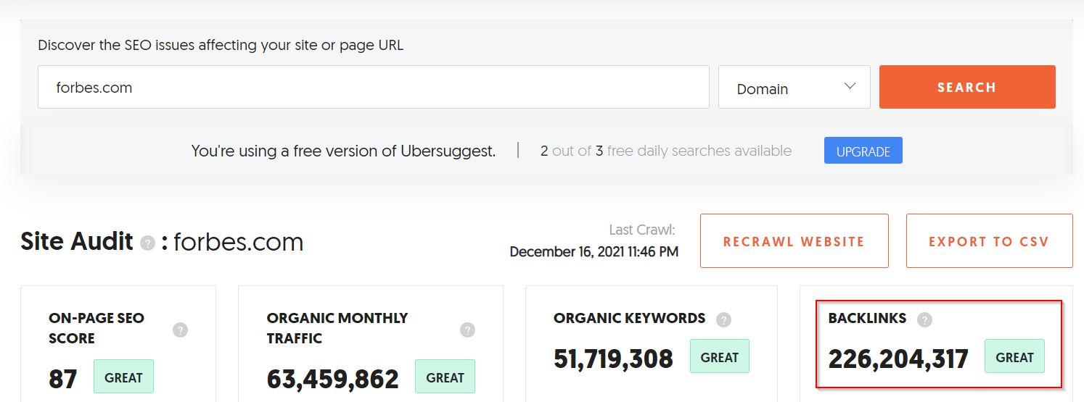
Task: Click the orange SEARCH button
Action: [x=967, y=87]
